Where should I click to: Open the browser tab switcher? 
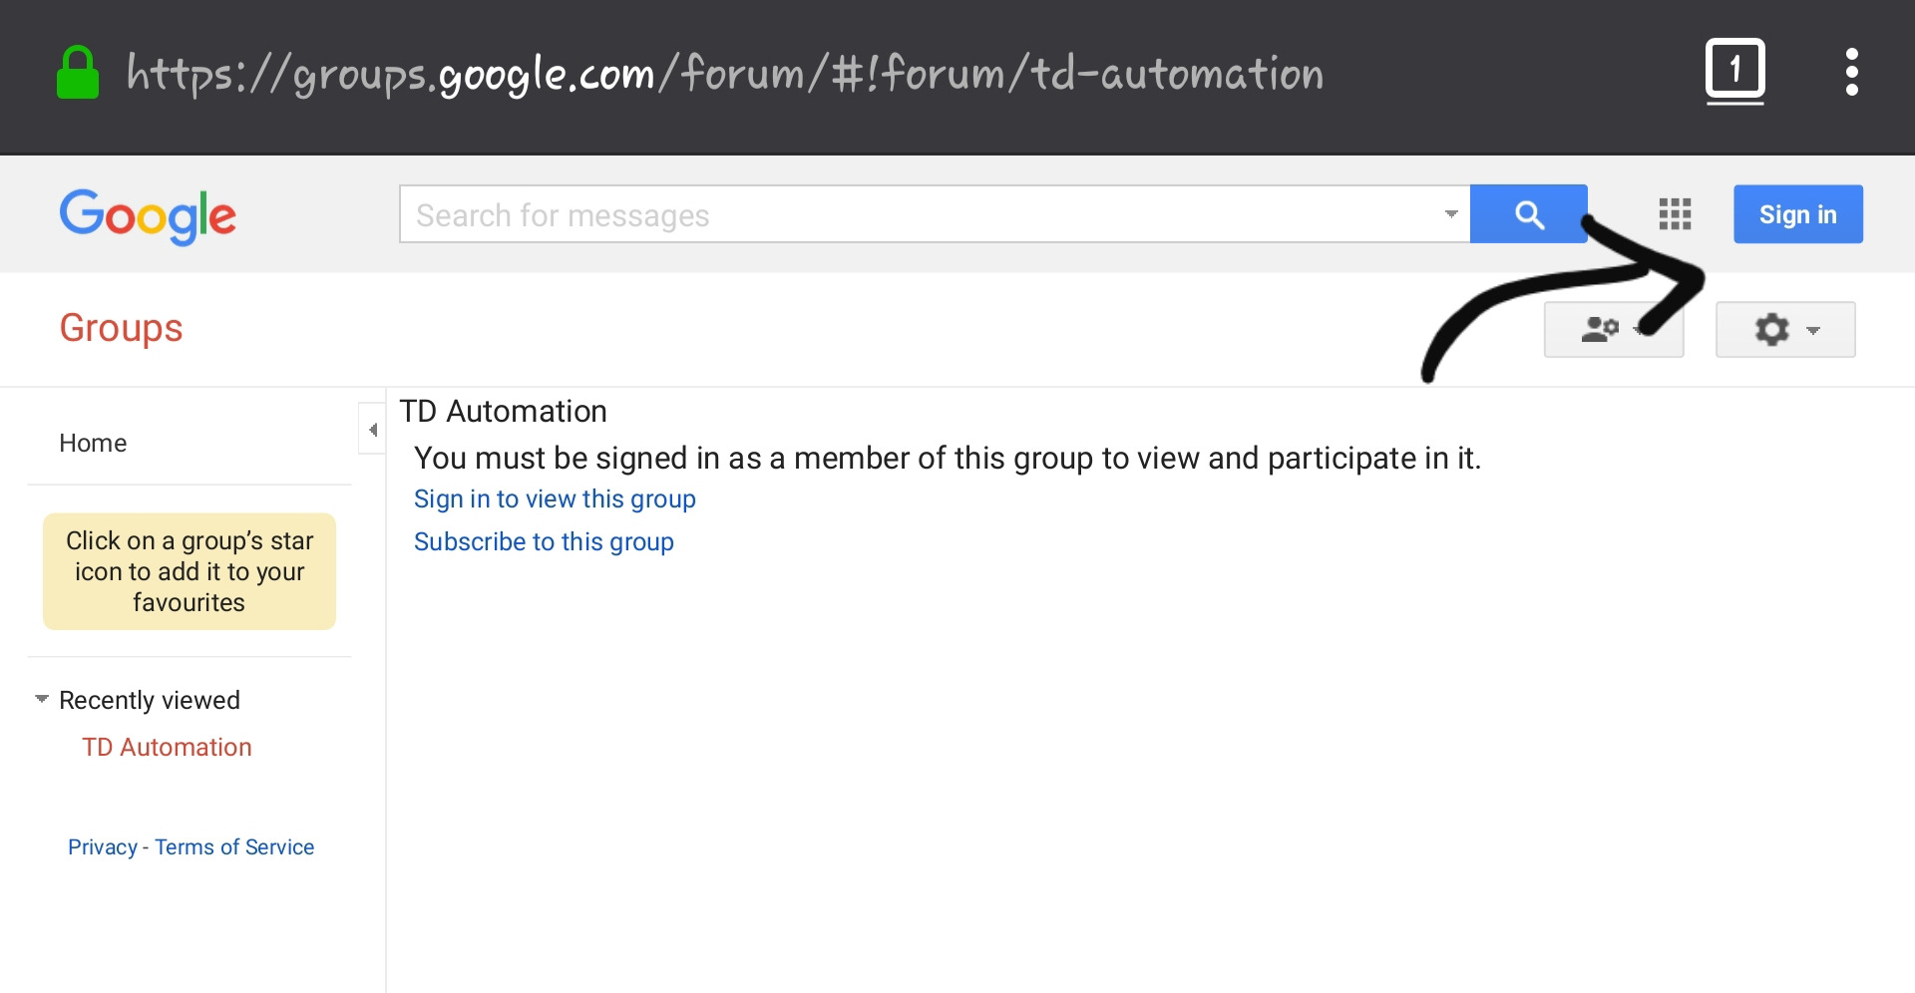[1734, 71]
